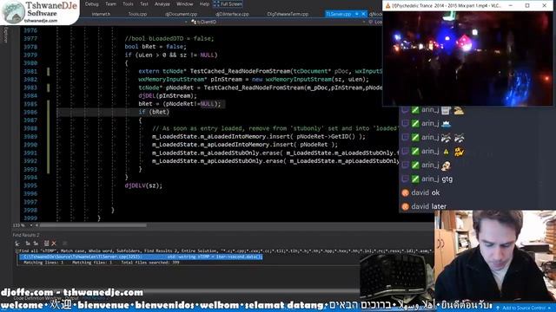Close the TLServer.cpp tab

point(363,14)
